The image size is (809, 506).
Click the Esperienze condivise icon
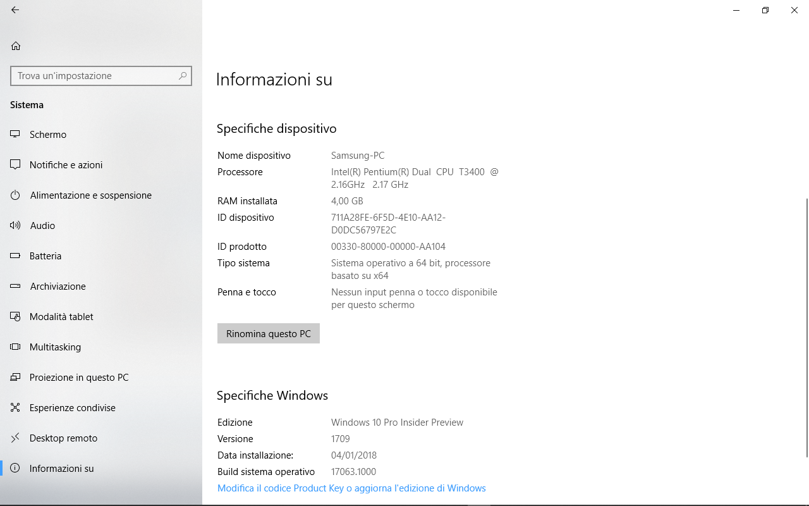(16, 407)
